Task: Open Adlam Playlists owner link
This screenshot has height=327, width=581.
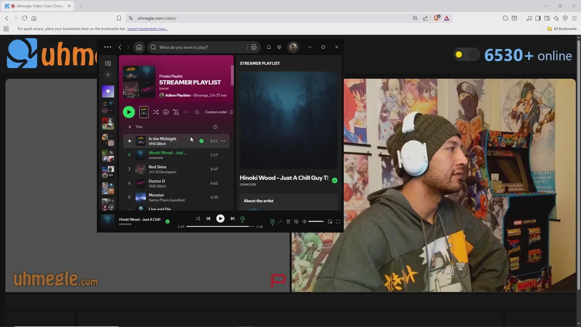Action: pyautogui.click(x=177, y=95)
